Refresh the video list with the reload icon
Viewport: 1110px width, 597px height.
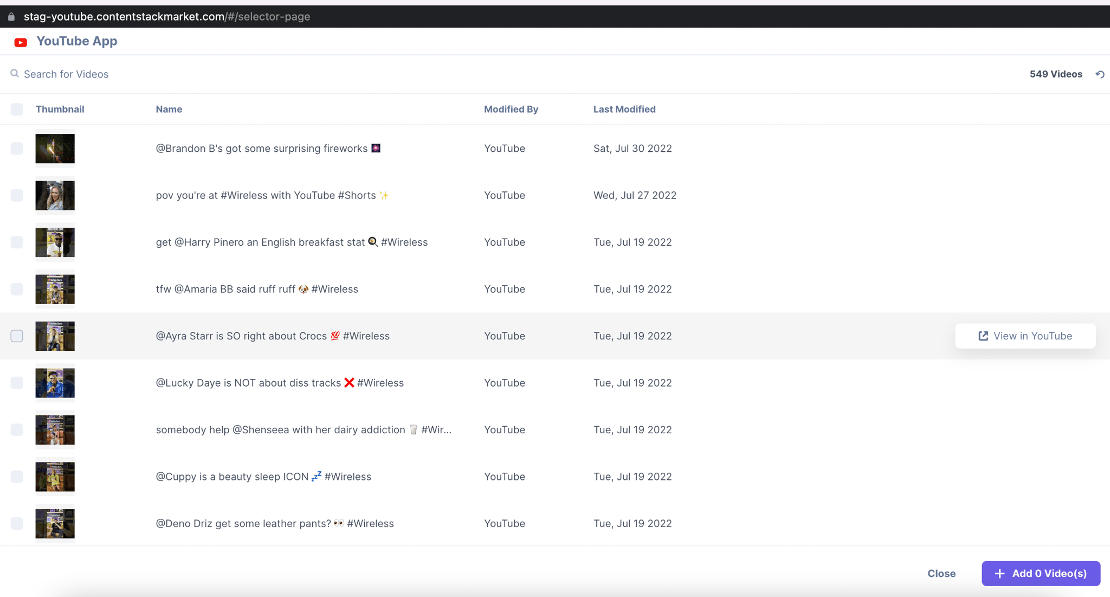[1100, 74]
